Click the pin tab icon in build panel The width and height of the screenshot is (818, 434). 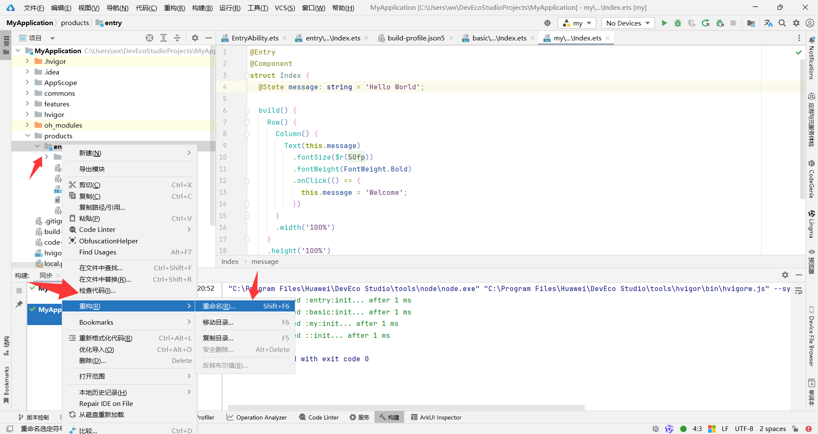tap(19, 304)
